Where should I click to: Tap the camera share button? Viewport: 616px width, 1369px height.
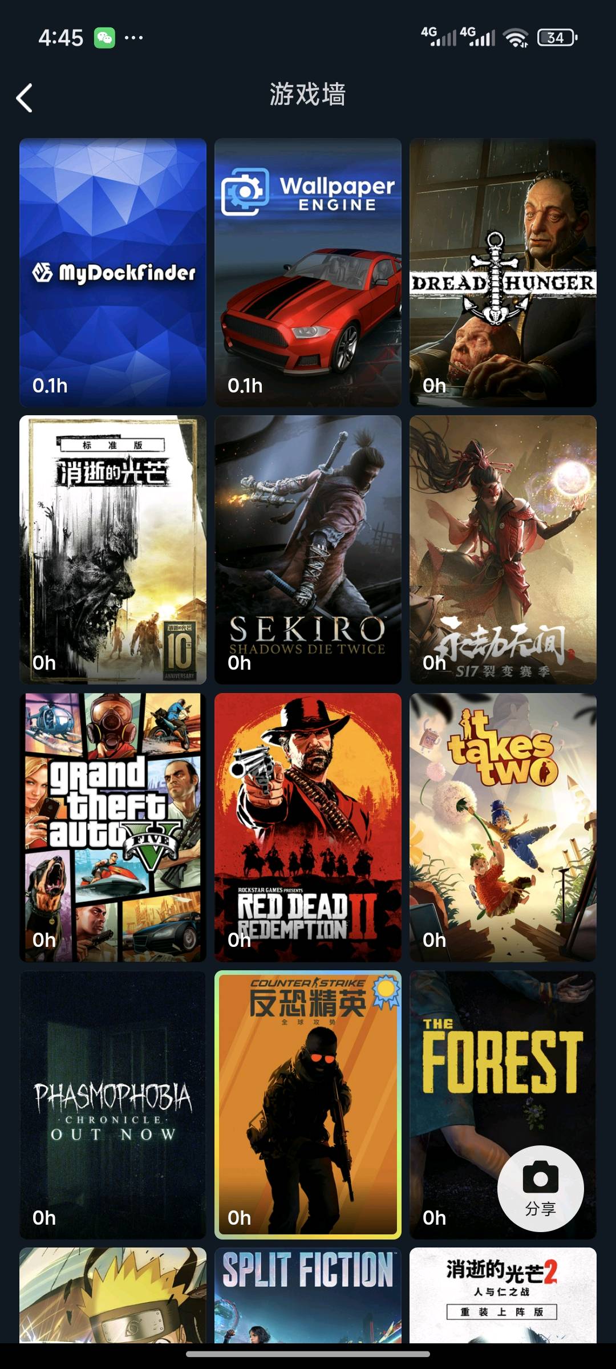(540, 1189)
